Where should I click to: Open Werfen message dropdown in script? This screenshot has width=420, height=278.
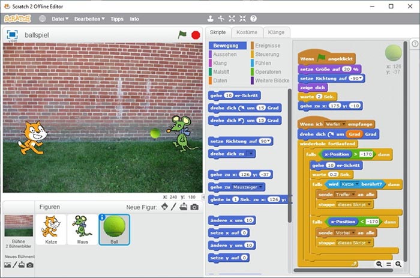343,124
